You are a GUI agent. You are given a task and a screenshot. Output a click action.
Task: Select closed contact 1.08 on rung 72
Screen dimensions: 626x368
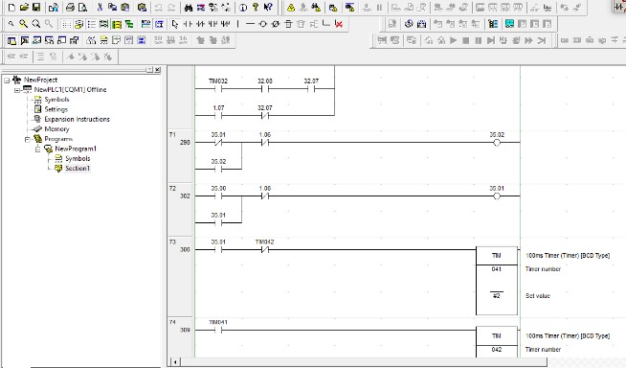pos(265,195)
